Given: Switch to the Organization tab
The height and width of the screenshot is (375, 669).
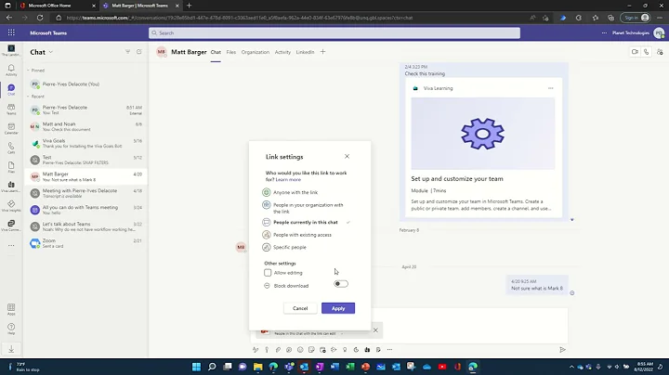Looking at the screenshot, I should (x=256, y=52).
